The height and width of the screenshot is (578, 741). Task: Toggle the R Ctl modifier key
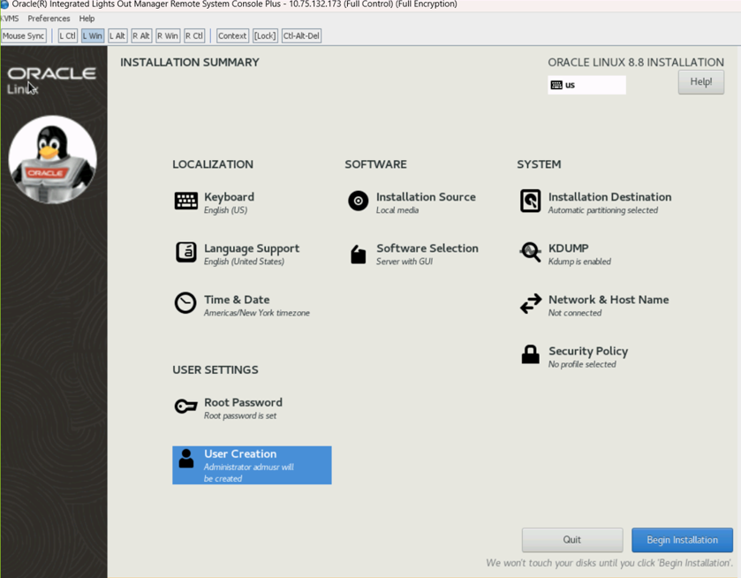coord(194,36)
